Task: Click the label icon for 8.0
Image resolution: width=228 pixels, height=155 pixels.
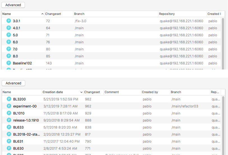Action: (9, 56)
